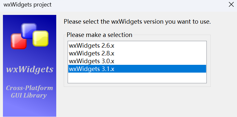Select wxWidgets 2.6.x in the list
The width and height of the screenshot is (237, 117).
[x=137, y=45]
